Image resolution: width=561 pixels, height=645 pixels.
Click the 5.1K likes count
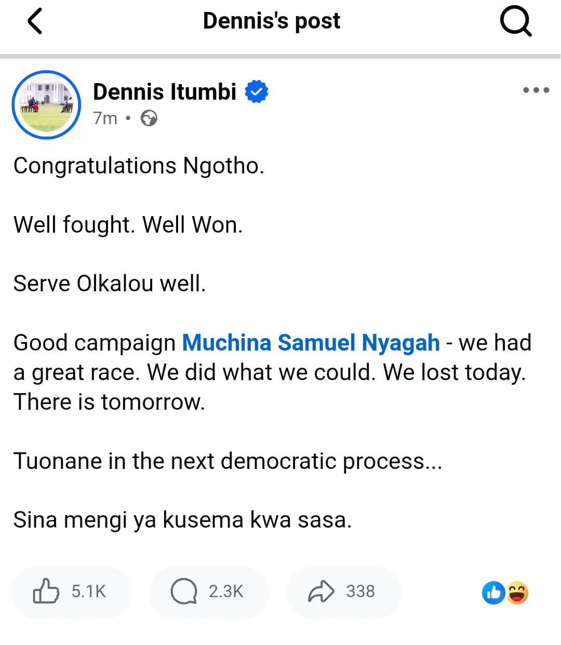pos(89,592)
